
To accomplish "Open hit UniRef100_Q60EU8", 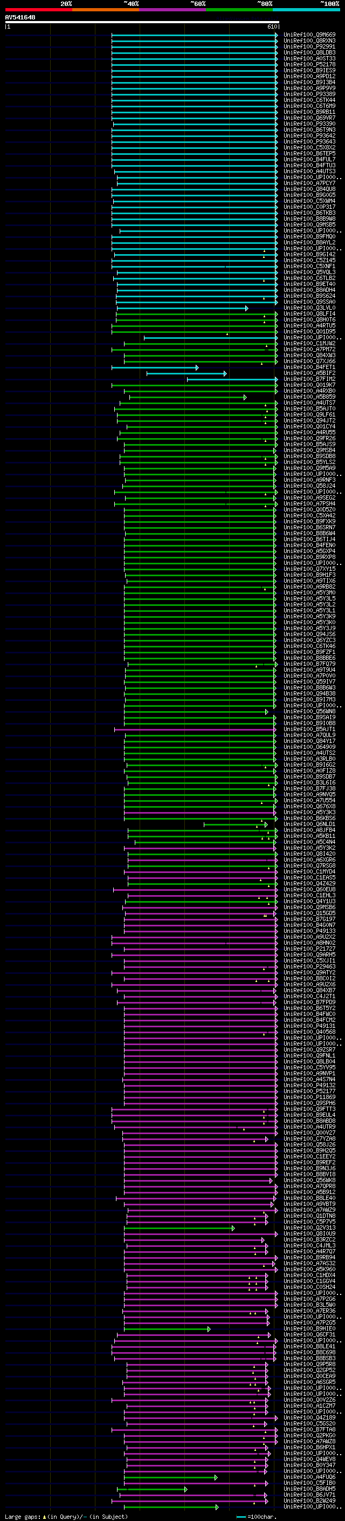I will click(309, 889).
